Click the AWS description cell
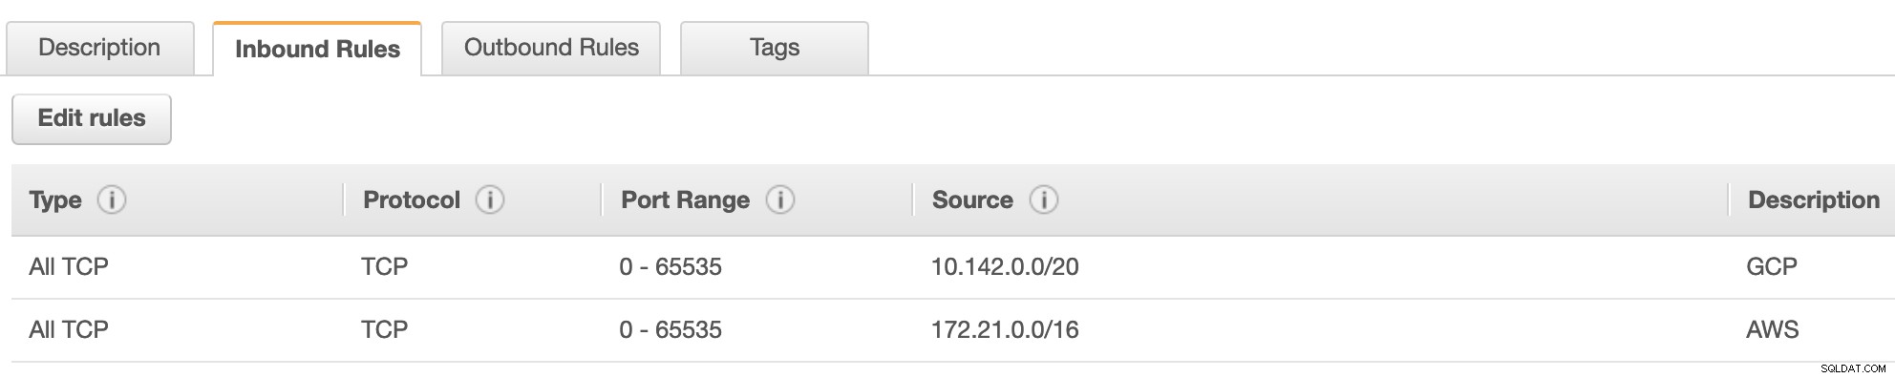The height and width of the screenshot is (378, 1895). pyautogui.click(x=1773, y=329)
